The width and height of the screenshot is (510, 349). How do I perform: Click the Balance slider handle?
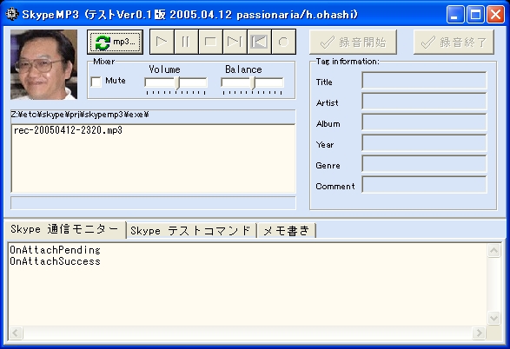tap(254, 83)
